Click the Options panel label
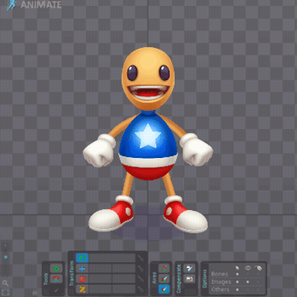Screen dimensions: 297x297 205,278
